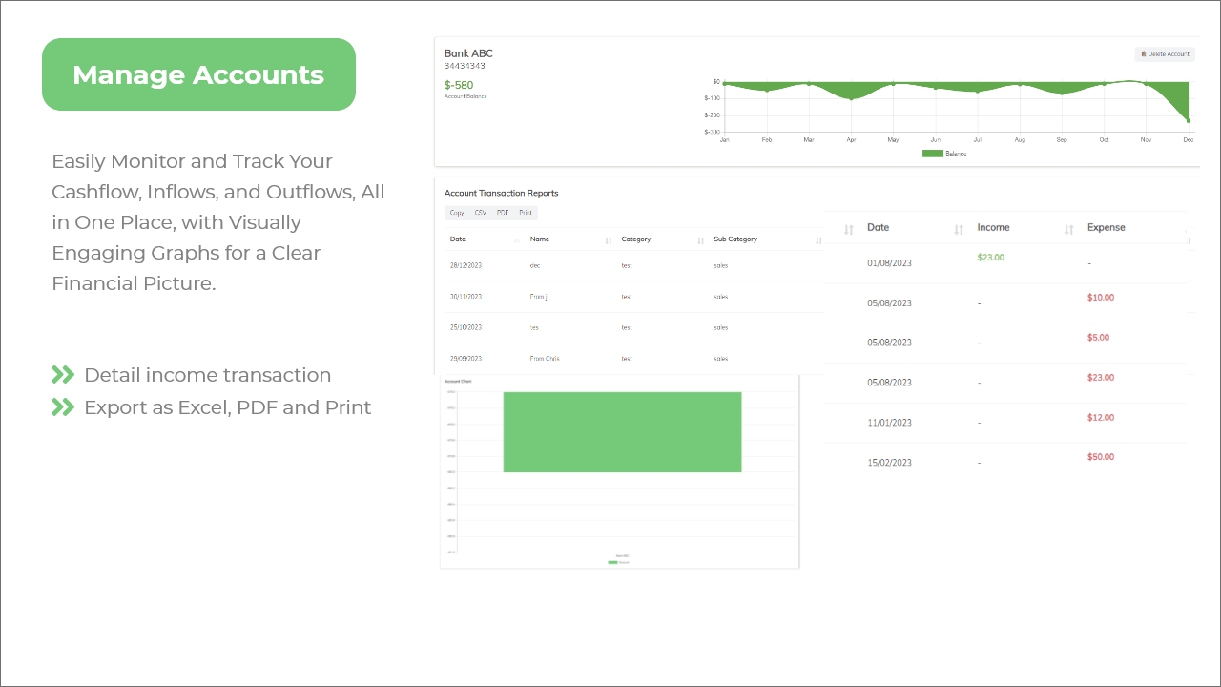Viewport: 1221px width, 687px height.
Task: Click the 'Detail income transaction' bullet text
Action: [207, 375]
